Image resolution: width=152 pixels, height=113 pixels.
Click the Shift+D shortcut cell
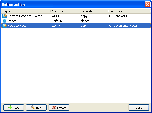point(57,21)
